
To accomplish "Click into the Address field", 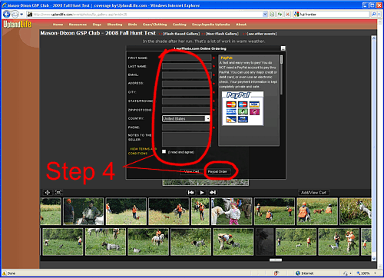I will (x=187, y=84).
